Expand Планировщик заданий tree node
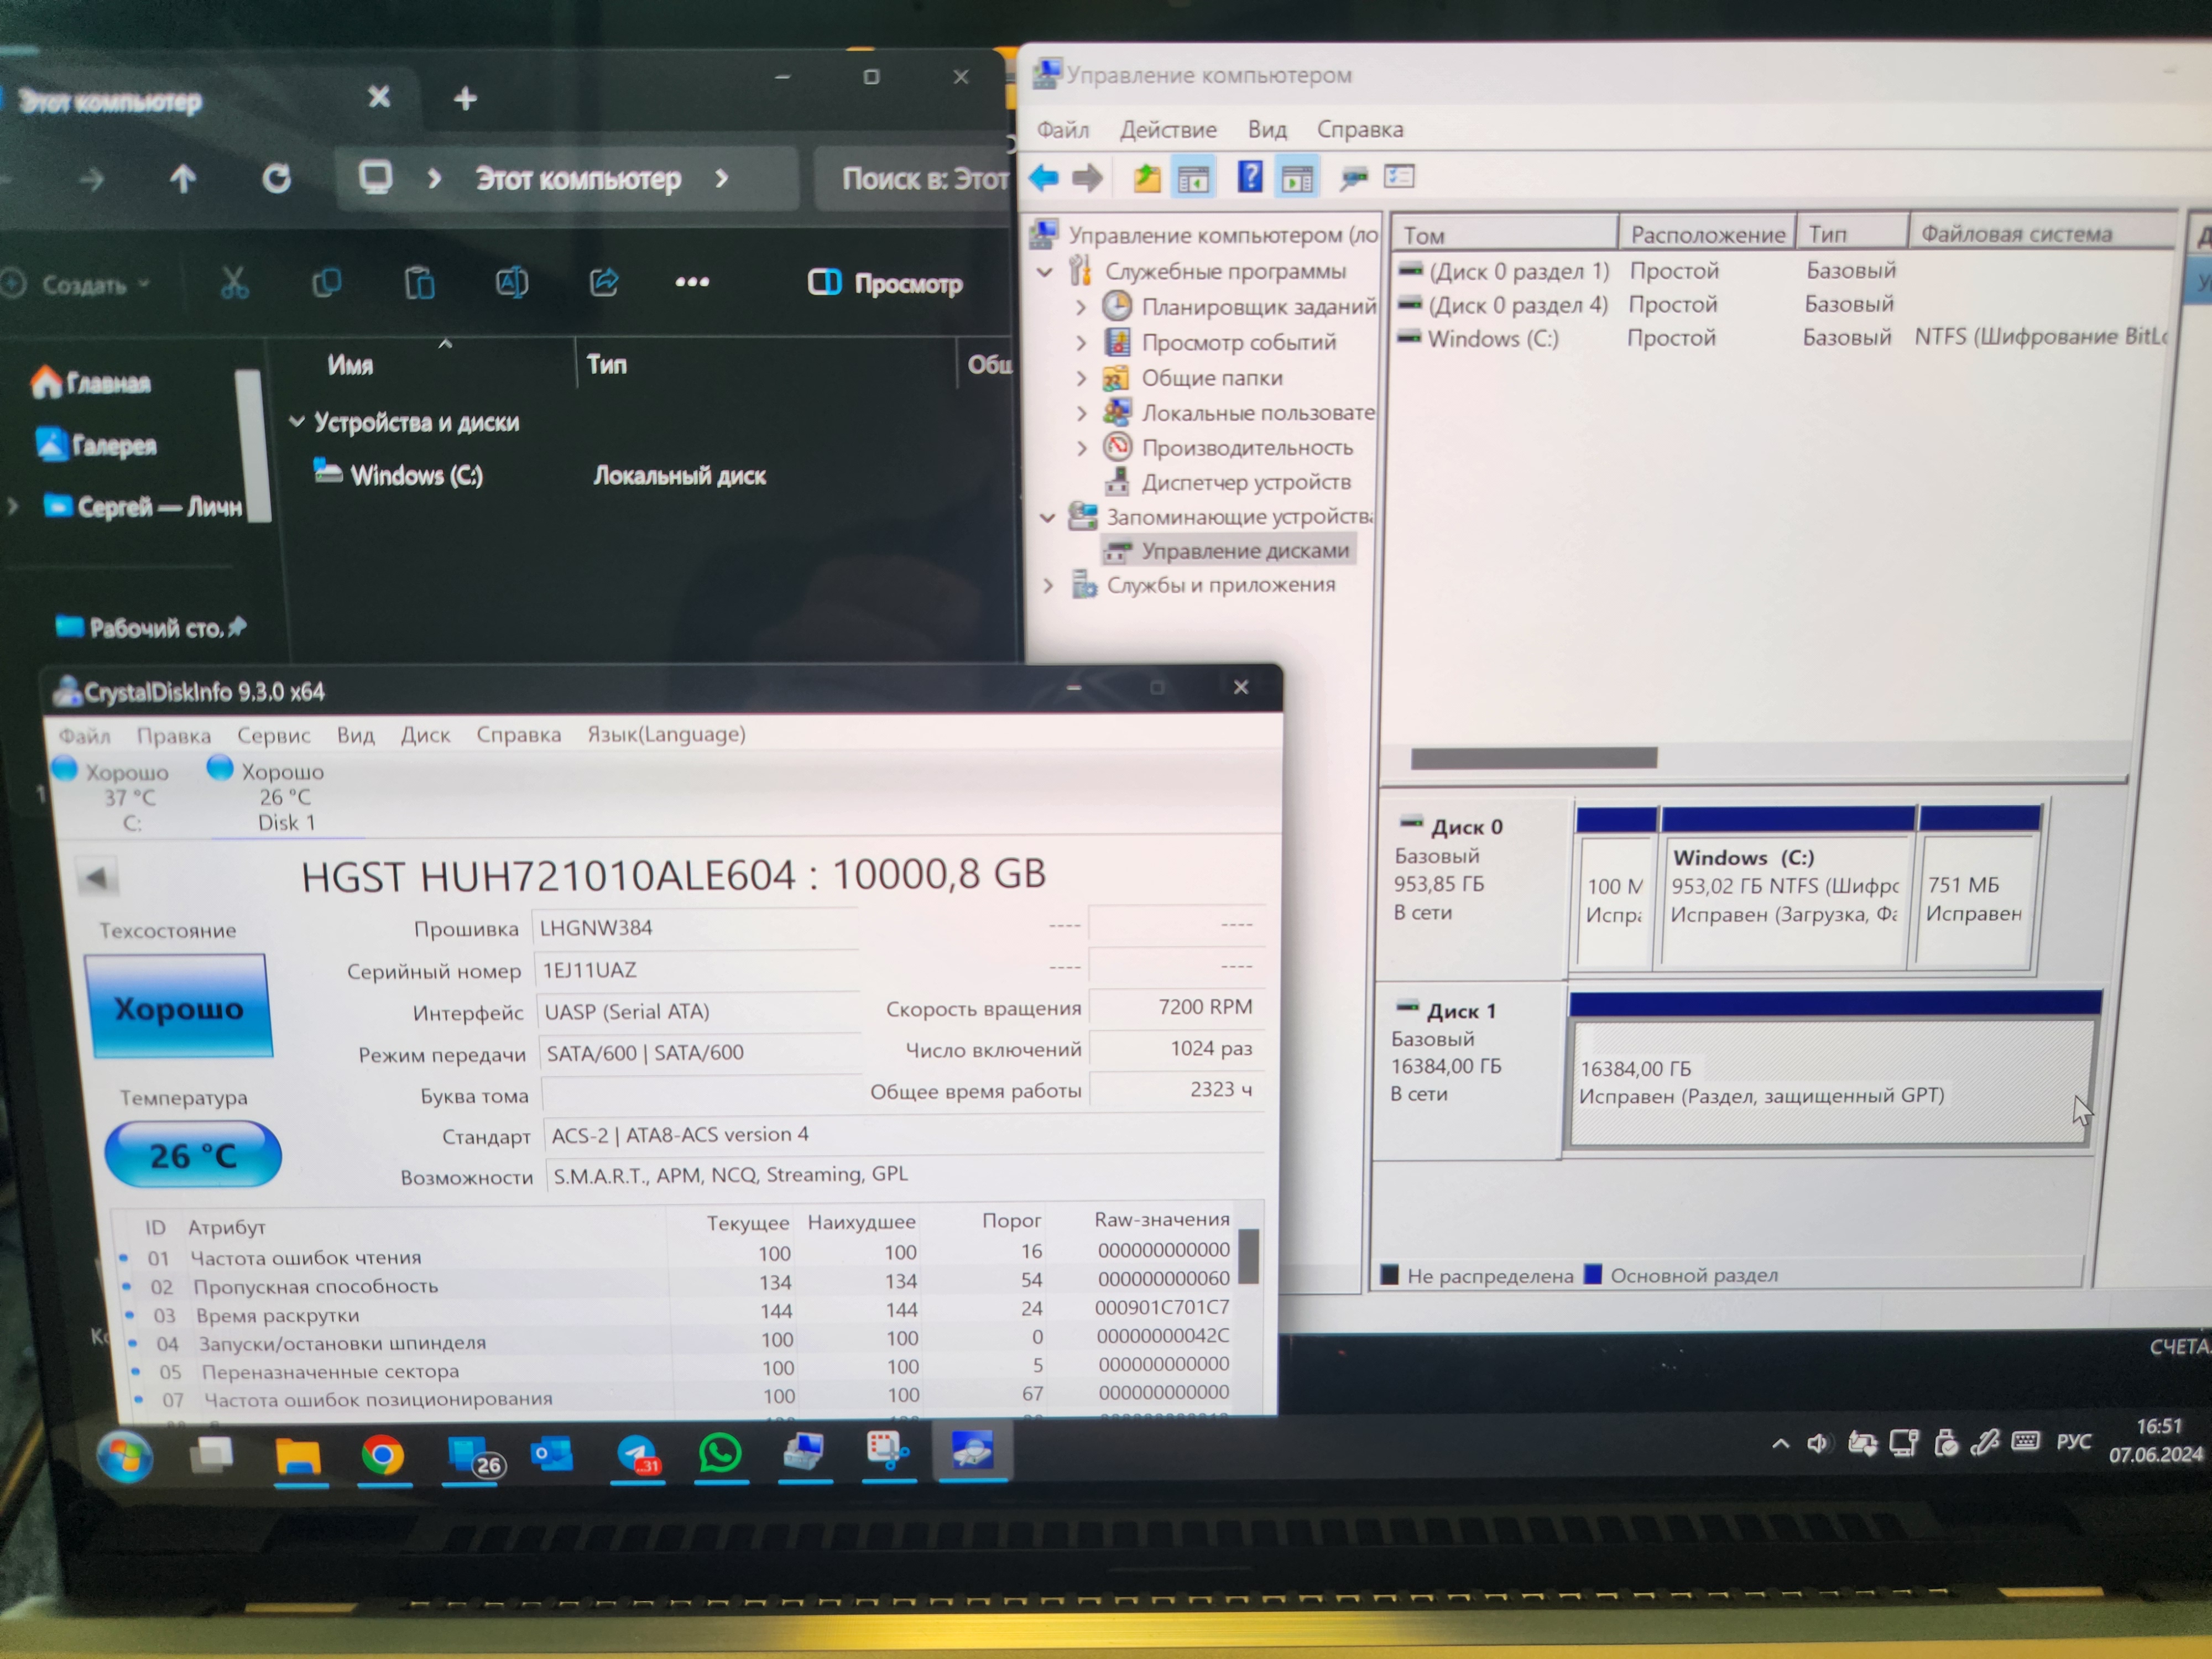The width and height of the screenshot is (2212, 1659). click(1081, 307)
